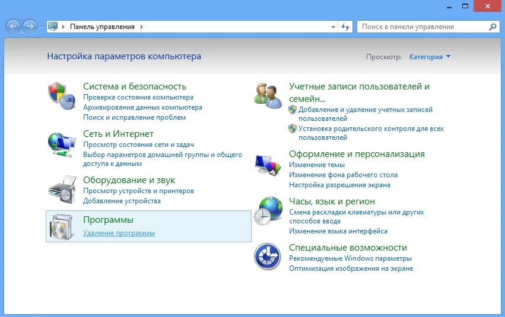Open 'Выбор параметров домашней группы' link

pyautogui.click(x=163, y=159)
